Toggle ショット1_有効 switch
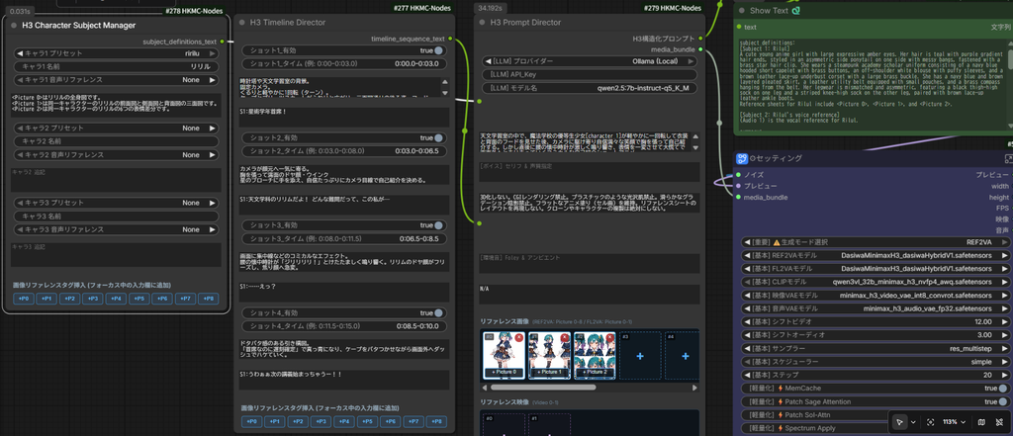Viewport: 1013px width, 436px height. tap(438, 50)
